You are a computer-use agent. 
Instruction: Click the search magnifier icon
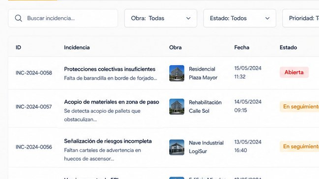[18, 18]
